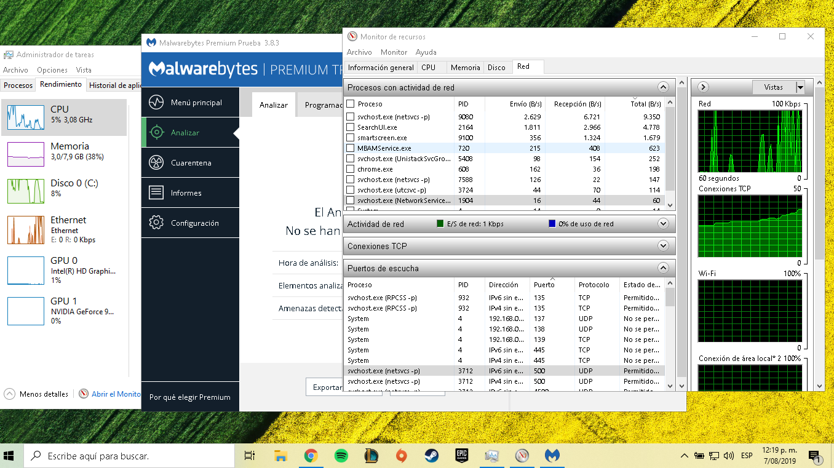Click the Informes list icon
The image size is (834, 468).
[x=156, y=192]
